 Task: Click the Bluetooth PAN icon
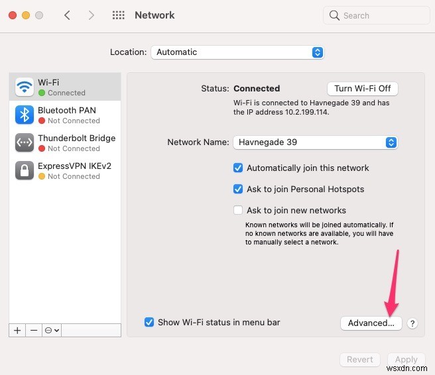coord(25,115)
